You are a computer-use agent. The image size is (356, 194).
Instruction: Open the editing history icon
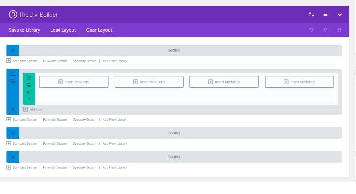(339, 30)
